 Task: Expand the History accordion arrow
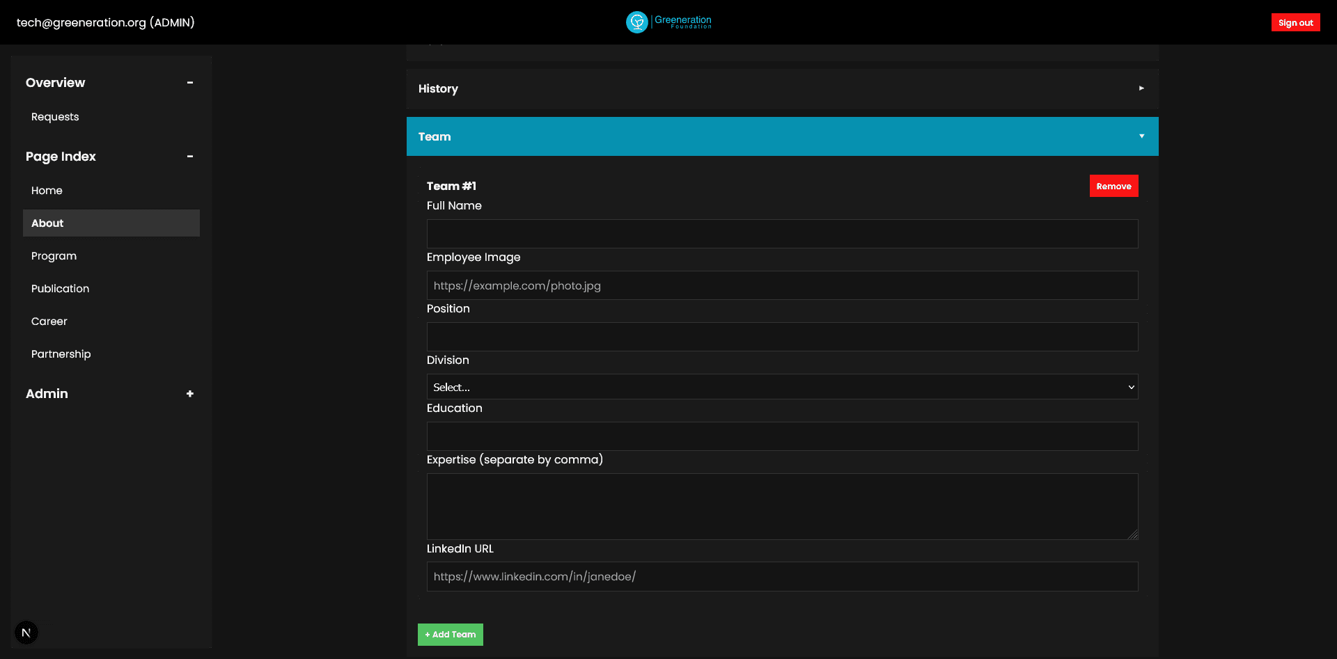[x=1141, y=88]
